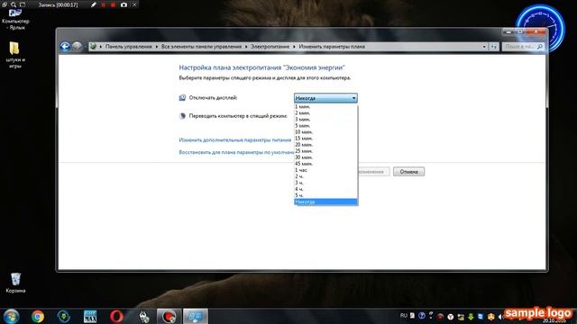Select 5 ч. in the dropdown list
Viewport: 577px width, 324px height.
325,195
